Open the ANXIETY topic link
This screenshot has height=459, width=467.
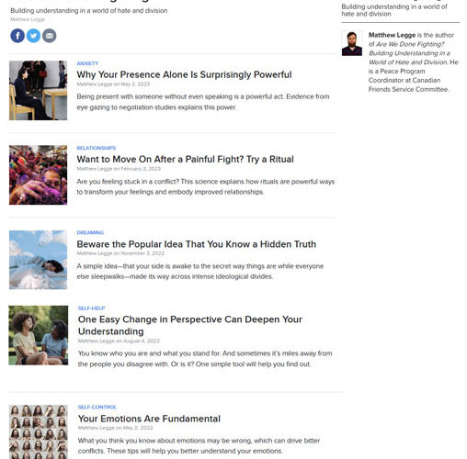click(x=87, y=63)
